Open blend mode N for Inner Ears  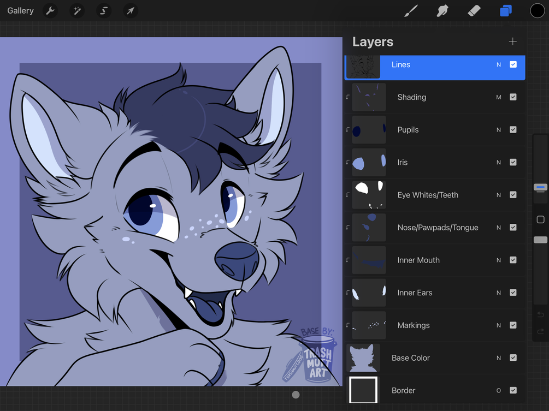pyautogui.click(x=499, y=293)
